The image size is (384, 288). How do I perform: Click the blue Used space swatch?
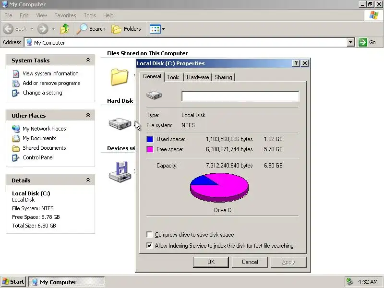(150, 139)
